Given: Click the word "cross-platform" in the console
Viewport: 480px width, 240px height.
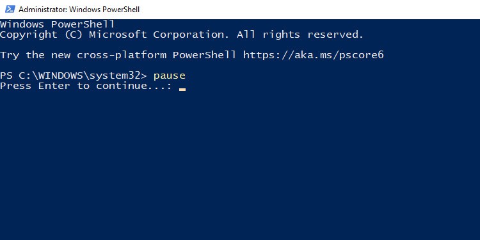Looking at the screenshot, I should [x=122, y=56].
